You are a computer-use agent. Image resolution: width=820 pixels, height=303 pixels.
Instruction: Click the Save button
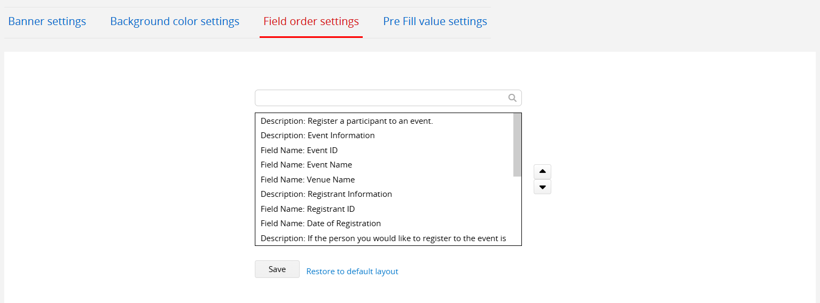277,269
